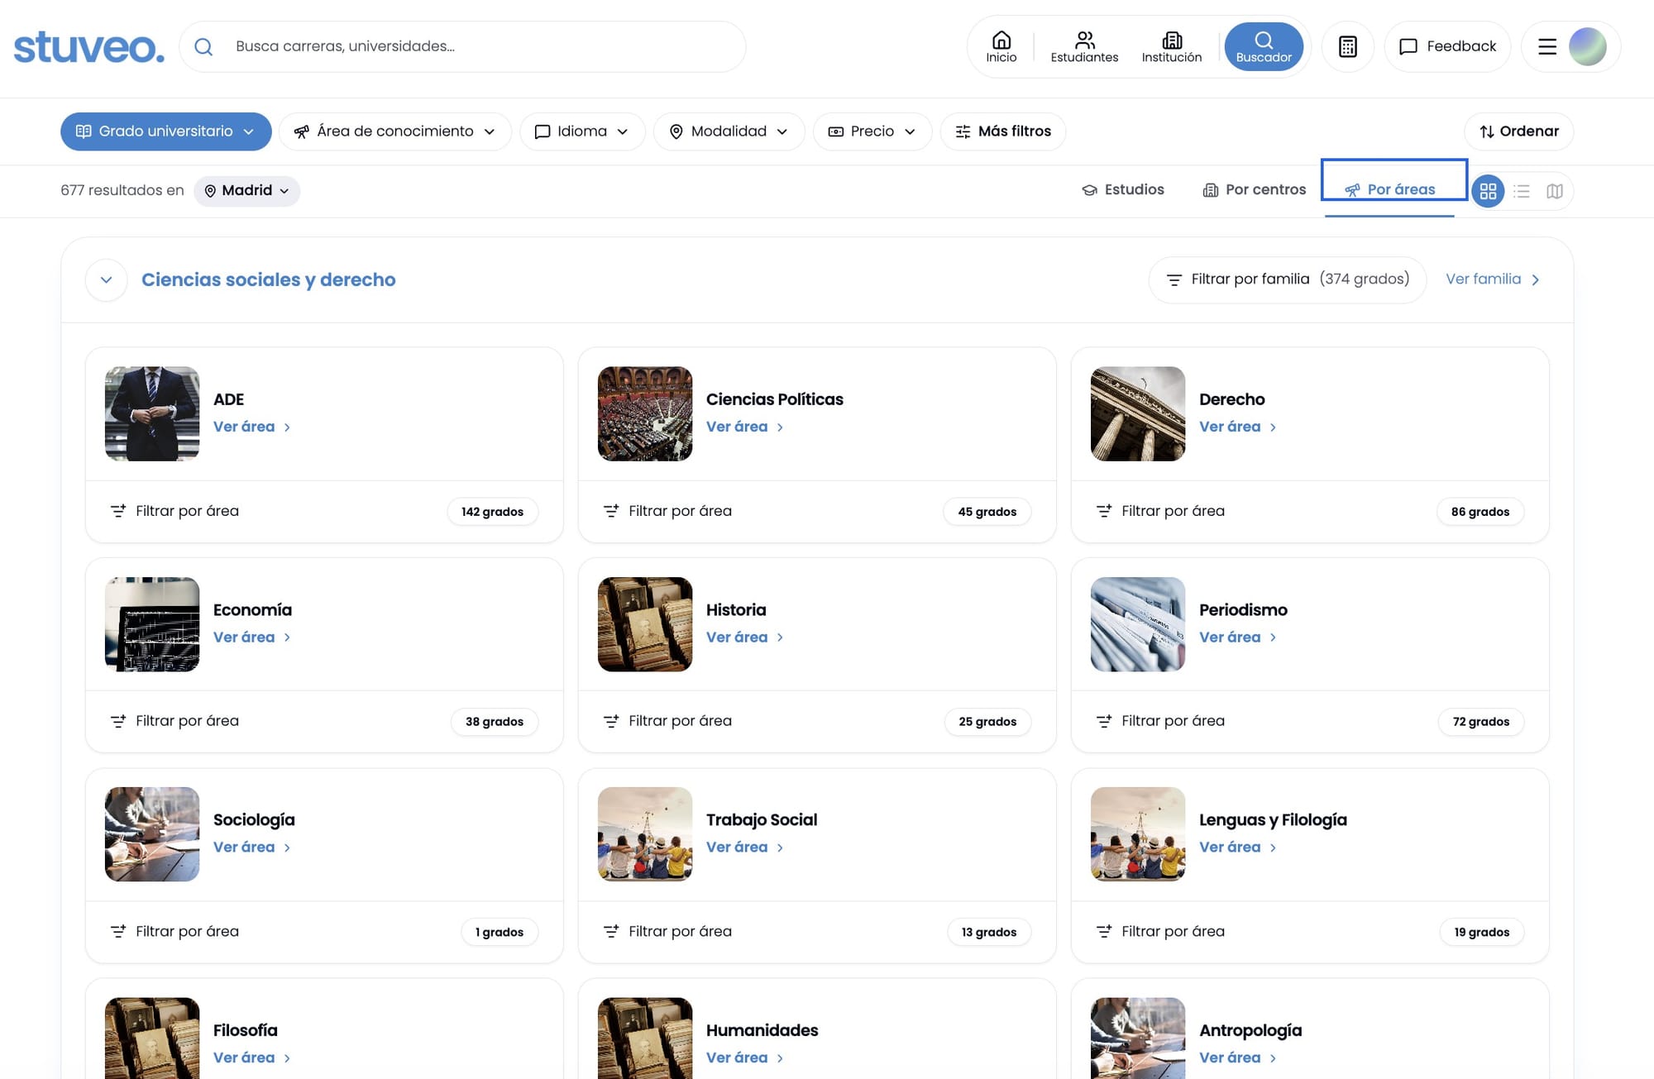Open the calculator icon button
The height and width of the screenshot is (1079, 1654).
(x=1348, y=46)
